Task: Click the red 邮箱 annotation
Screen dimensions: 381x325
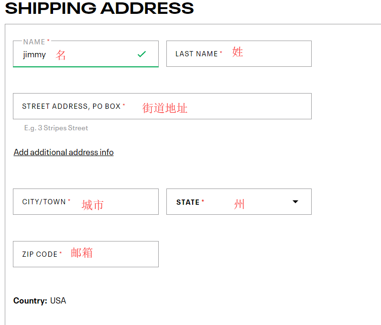Action: point(82,253)
